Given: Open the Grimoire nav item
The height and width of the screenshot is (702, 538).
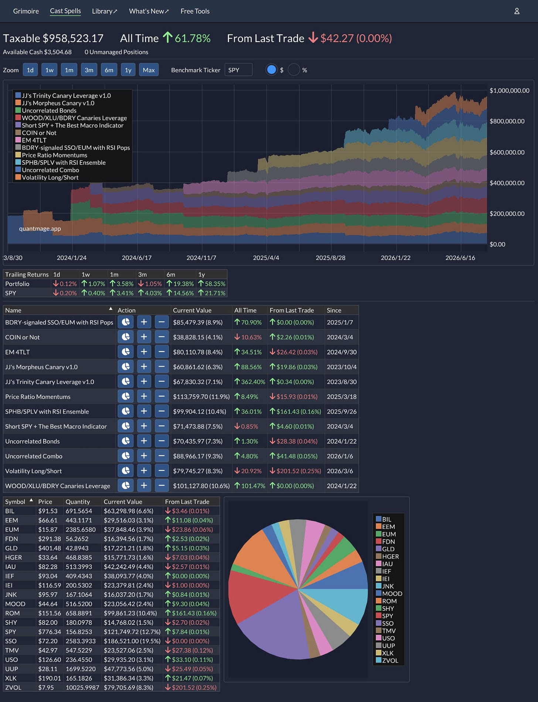Looking at the screenshot, I should (x=26, y=11).
